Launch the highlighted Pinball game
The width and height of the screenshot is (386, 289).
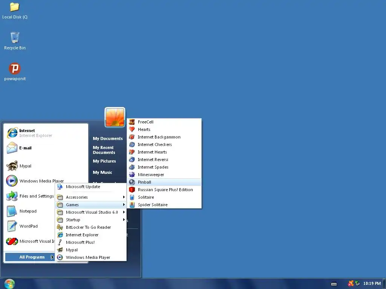point(164,182)
